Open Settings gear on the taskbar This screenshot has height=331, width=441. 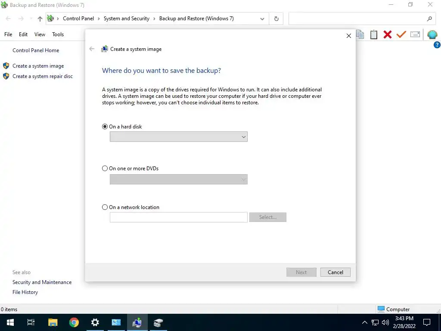click(x=95, y=322)
